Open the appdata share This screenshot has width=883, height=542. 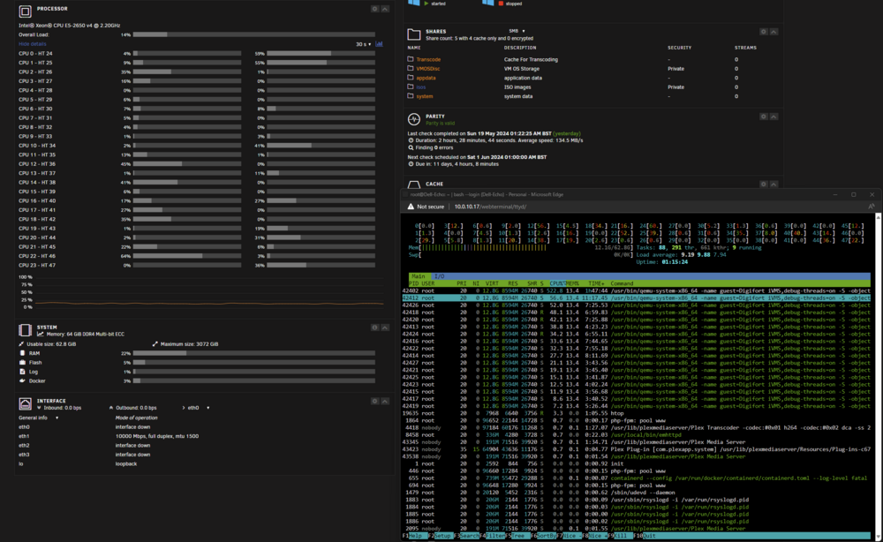click(426, 78)
